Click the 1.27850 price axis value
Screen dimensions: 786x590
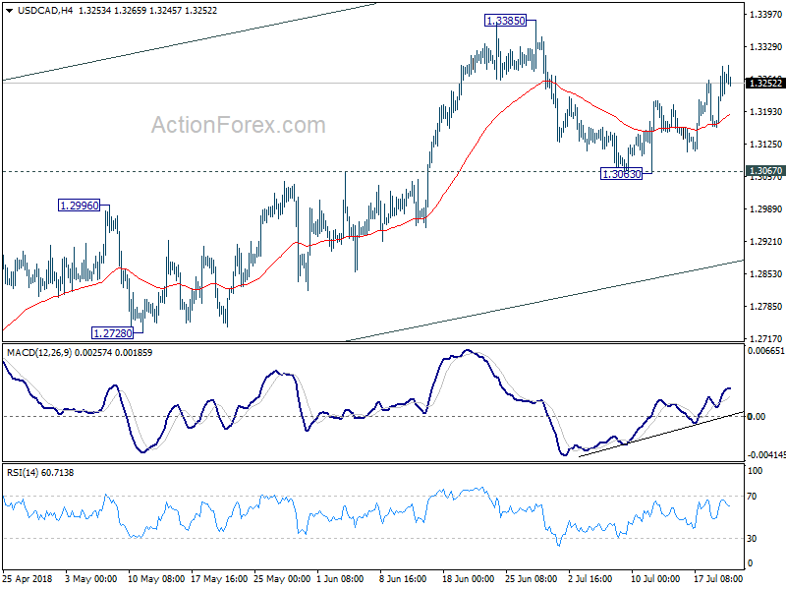[x=765, y=307]
